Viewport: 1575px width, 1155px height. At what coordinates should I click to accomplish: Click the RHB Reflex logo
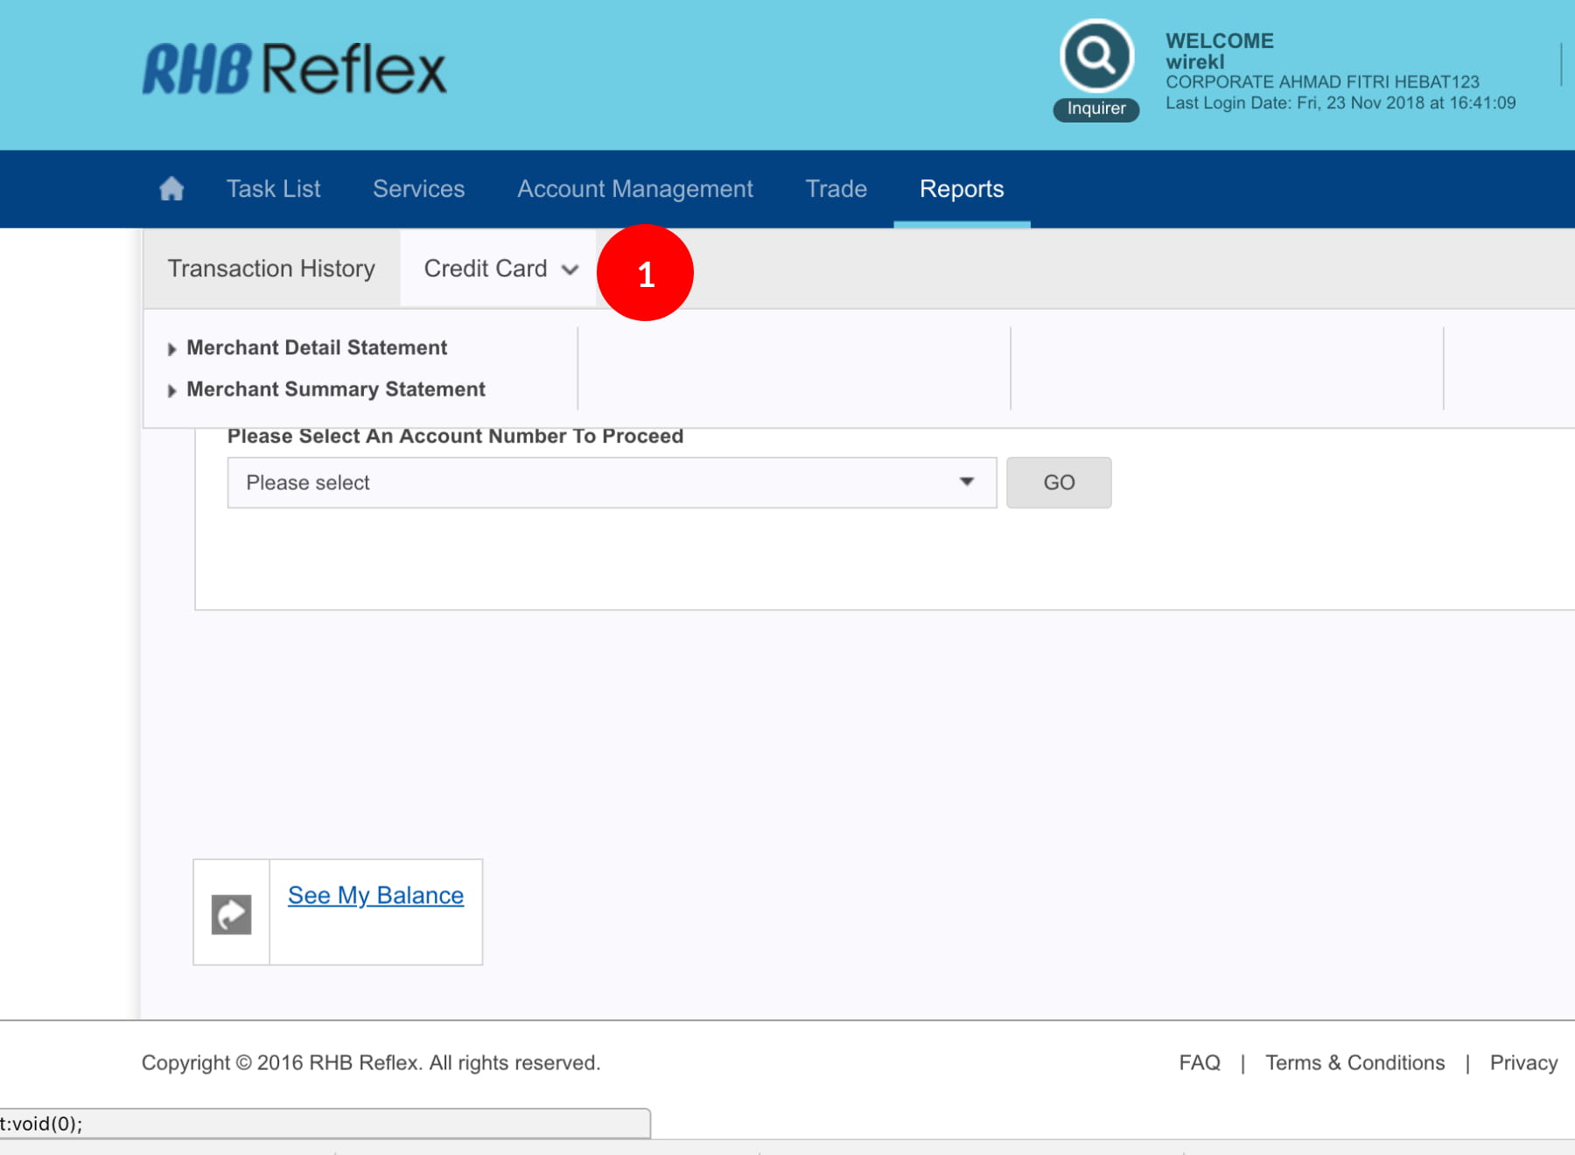point(295,69)
